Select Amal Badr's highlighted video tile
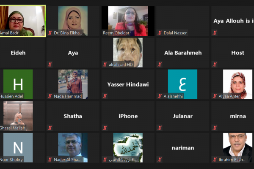Screen dimensions: 254x169 [x=23, y=21]
